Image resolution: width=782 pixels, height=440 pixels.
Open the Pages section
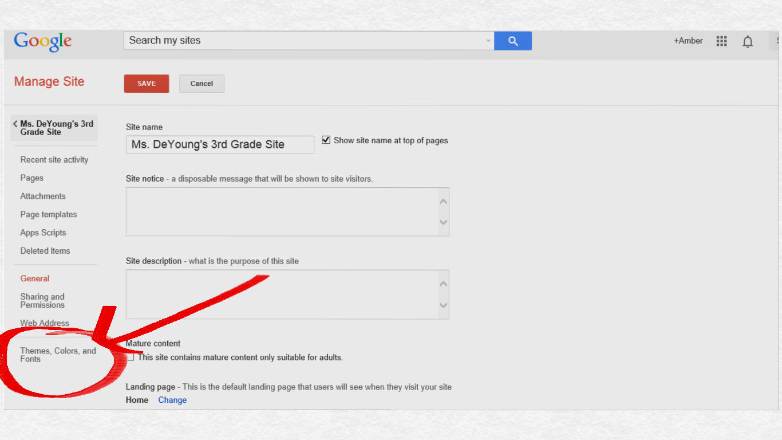pyautogui.click(x=32, y=178)
